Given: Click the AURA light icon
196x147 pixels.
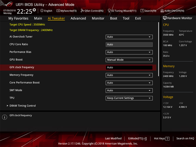Looking at the screenshot, I should 162,11.
